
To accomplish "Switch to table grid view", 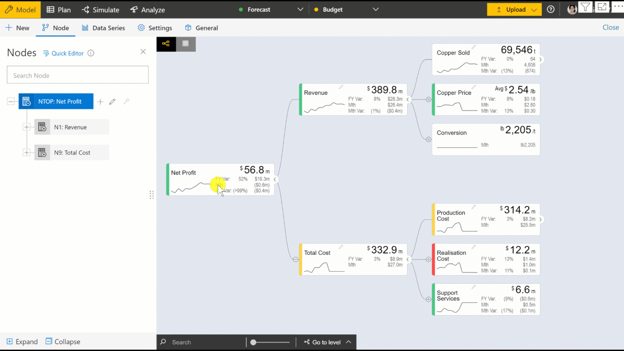I will pyautogui.click(x=186, y=44).
